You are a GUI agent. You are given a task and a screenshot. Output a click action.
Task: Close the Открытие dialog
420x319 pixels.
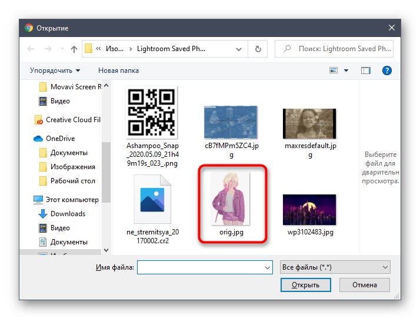pos(392,28)
